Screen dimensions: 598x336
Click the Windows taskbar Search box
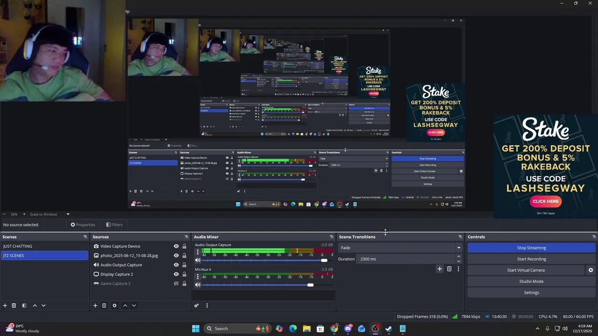tap(238, 329)
